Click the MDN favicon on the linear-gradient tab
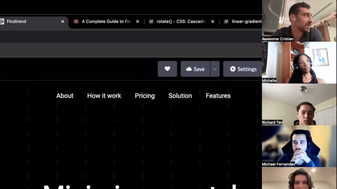The height and width of the screenshot is (189, 337). tap(226, 22)
